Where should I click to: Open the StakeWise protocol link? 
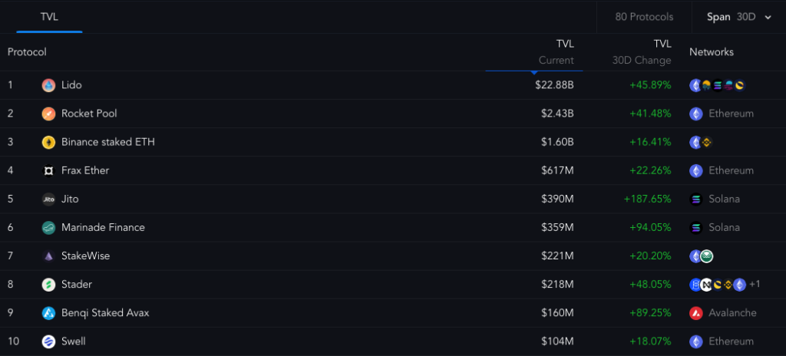(85, 255)
